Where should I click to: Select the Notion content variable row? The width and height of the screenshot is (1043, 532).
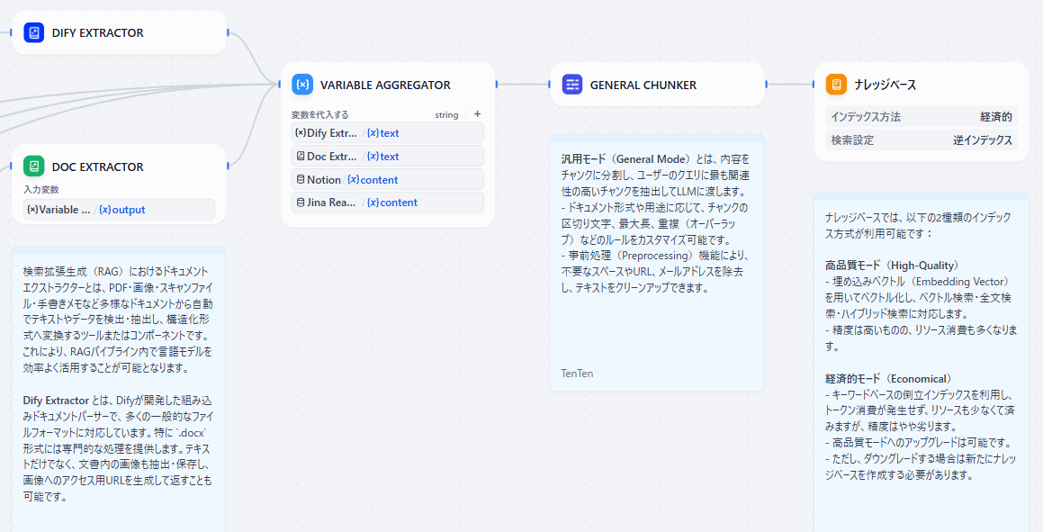387,179
